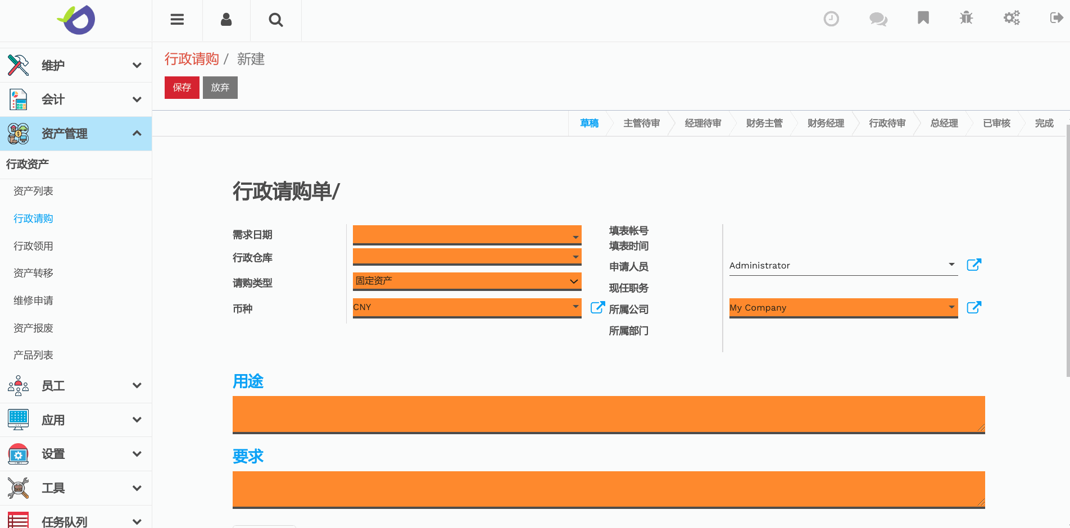The width and height of the screenshot is (1070, 528).
Task: Click the hamburger menu icon
Action: point(177,20)
